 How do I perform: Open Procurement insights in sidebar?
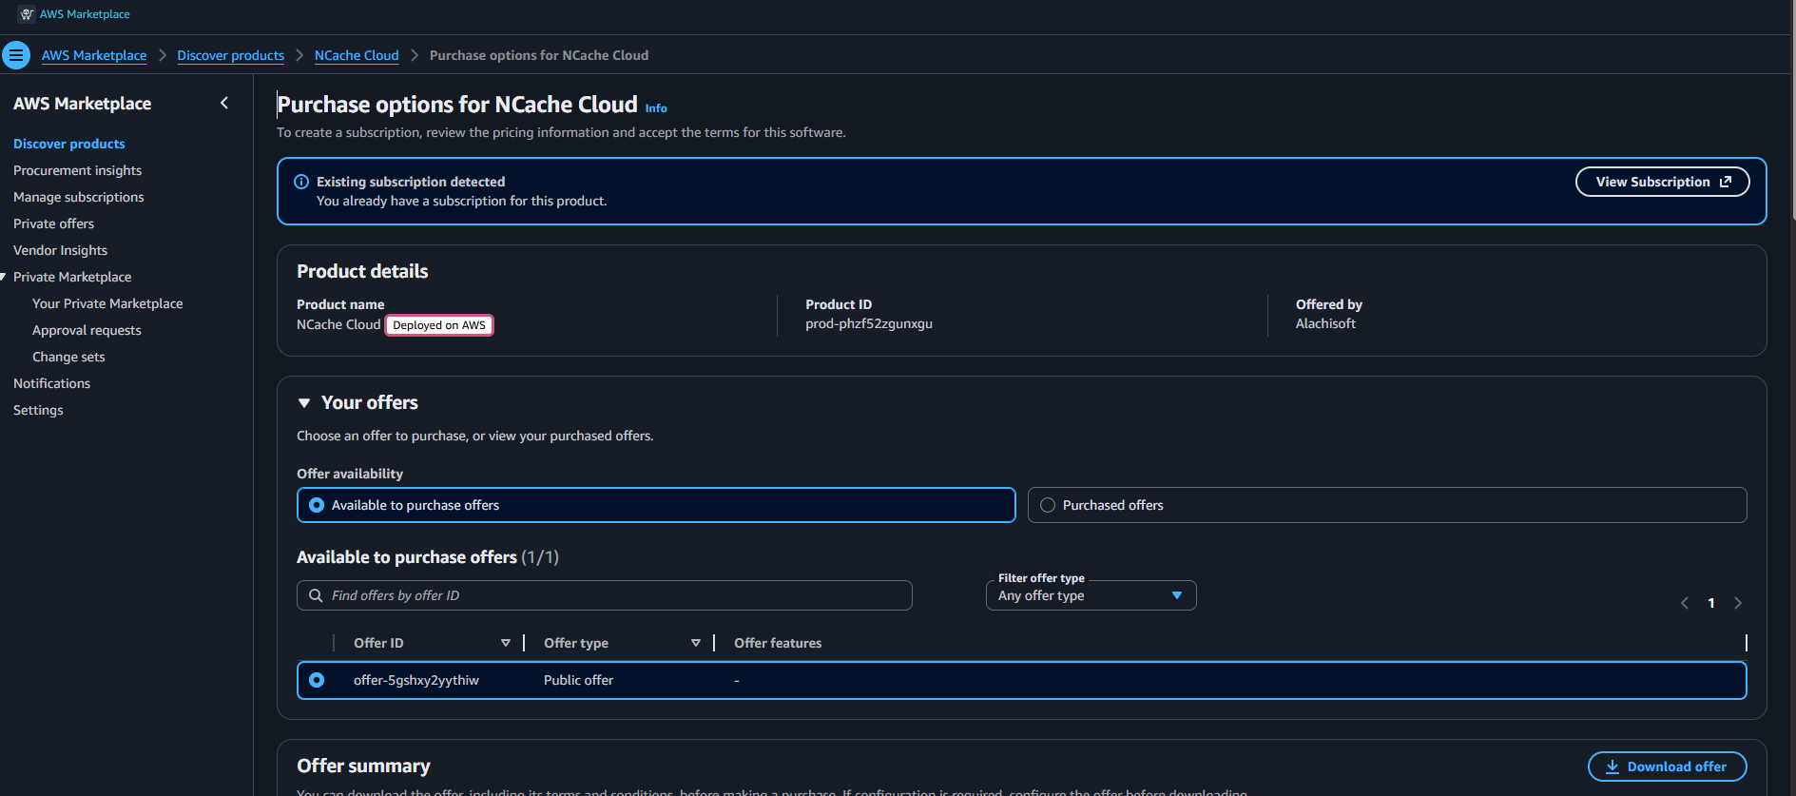point(77,170)
